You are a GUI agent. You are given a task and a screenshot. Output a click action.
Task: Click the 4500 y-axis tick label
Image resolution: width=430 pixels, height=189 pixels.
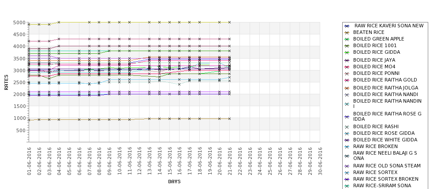point(19,34)
